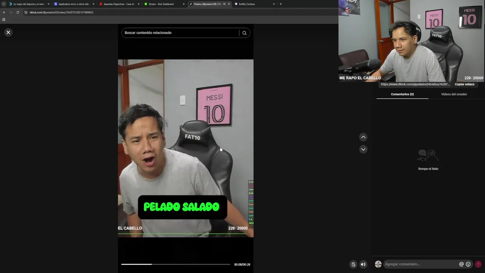Click the video link URL text

point(415,84)
